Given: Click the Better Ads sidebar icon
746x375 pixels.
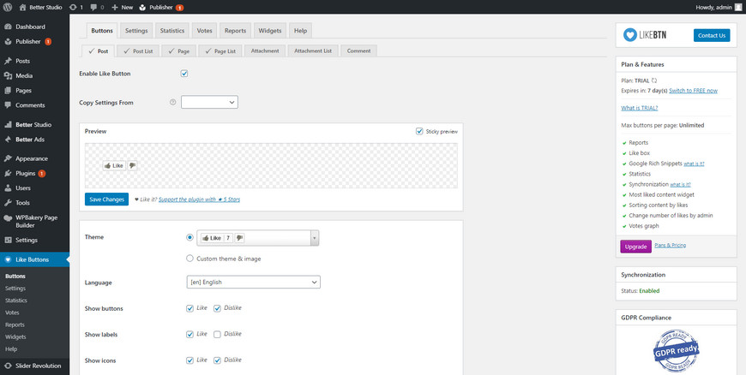Looking at the screenshot, I should tap(8, 140).
